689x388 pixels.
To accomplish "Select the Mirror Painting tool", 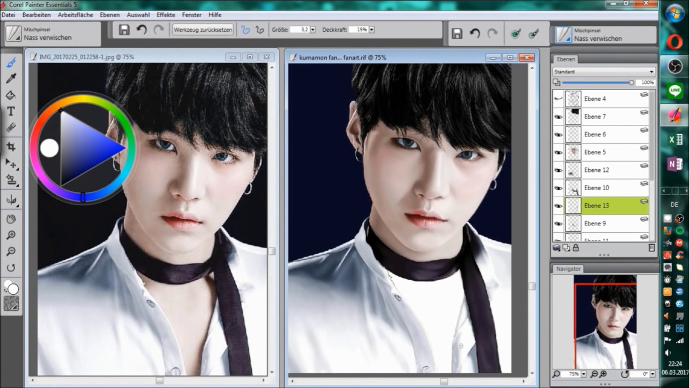I will (x=11, y=200).
